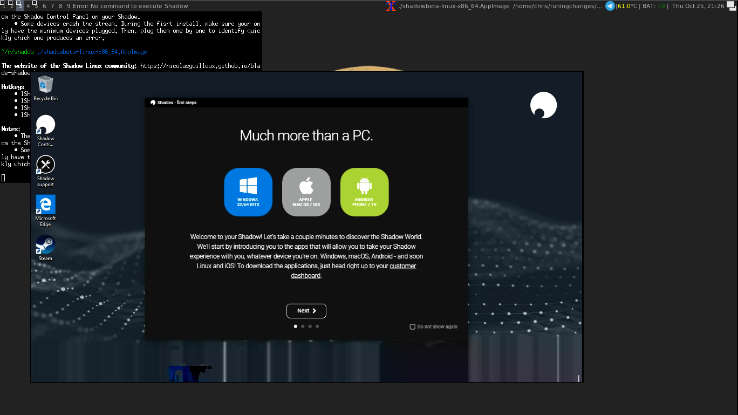Viewport: 738px width, 415px height.
Task: Switch to workspace 6
Action: pyautogui.click(x=44, y=6)
